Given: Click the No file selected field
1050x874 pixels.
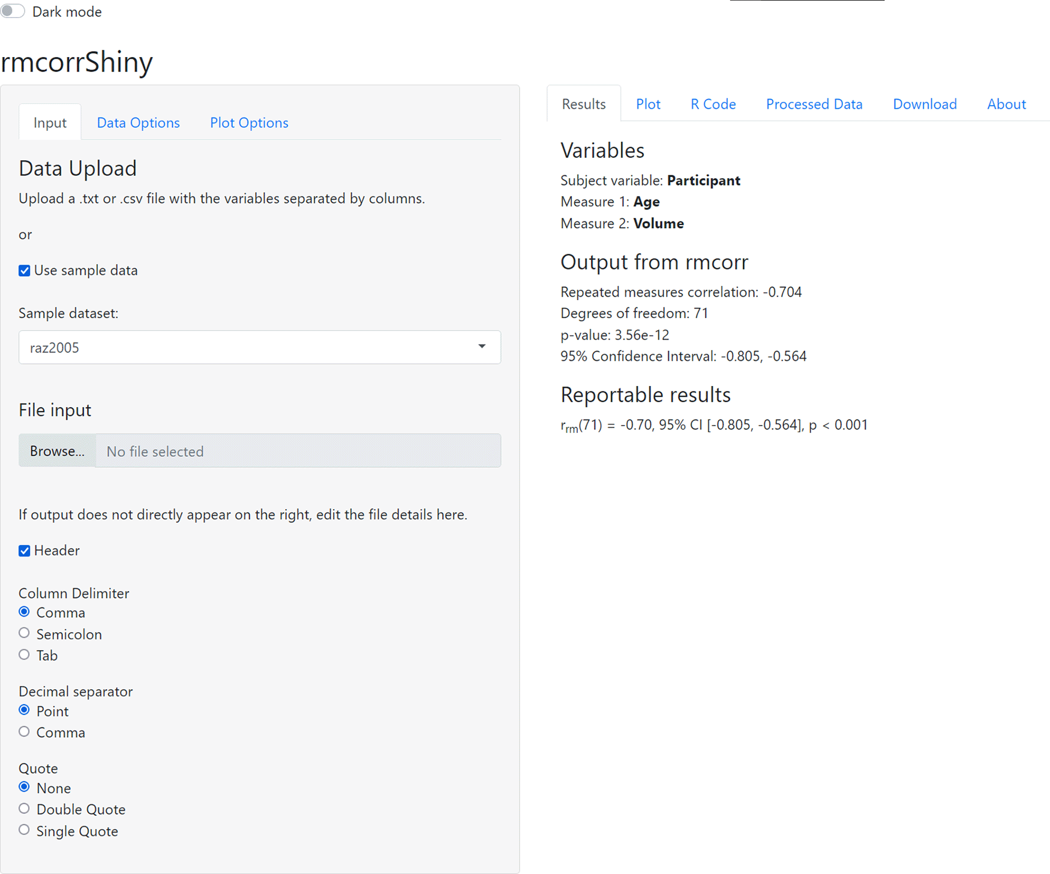Looking at the screenshot, I should click(298, 451).
